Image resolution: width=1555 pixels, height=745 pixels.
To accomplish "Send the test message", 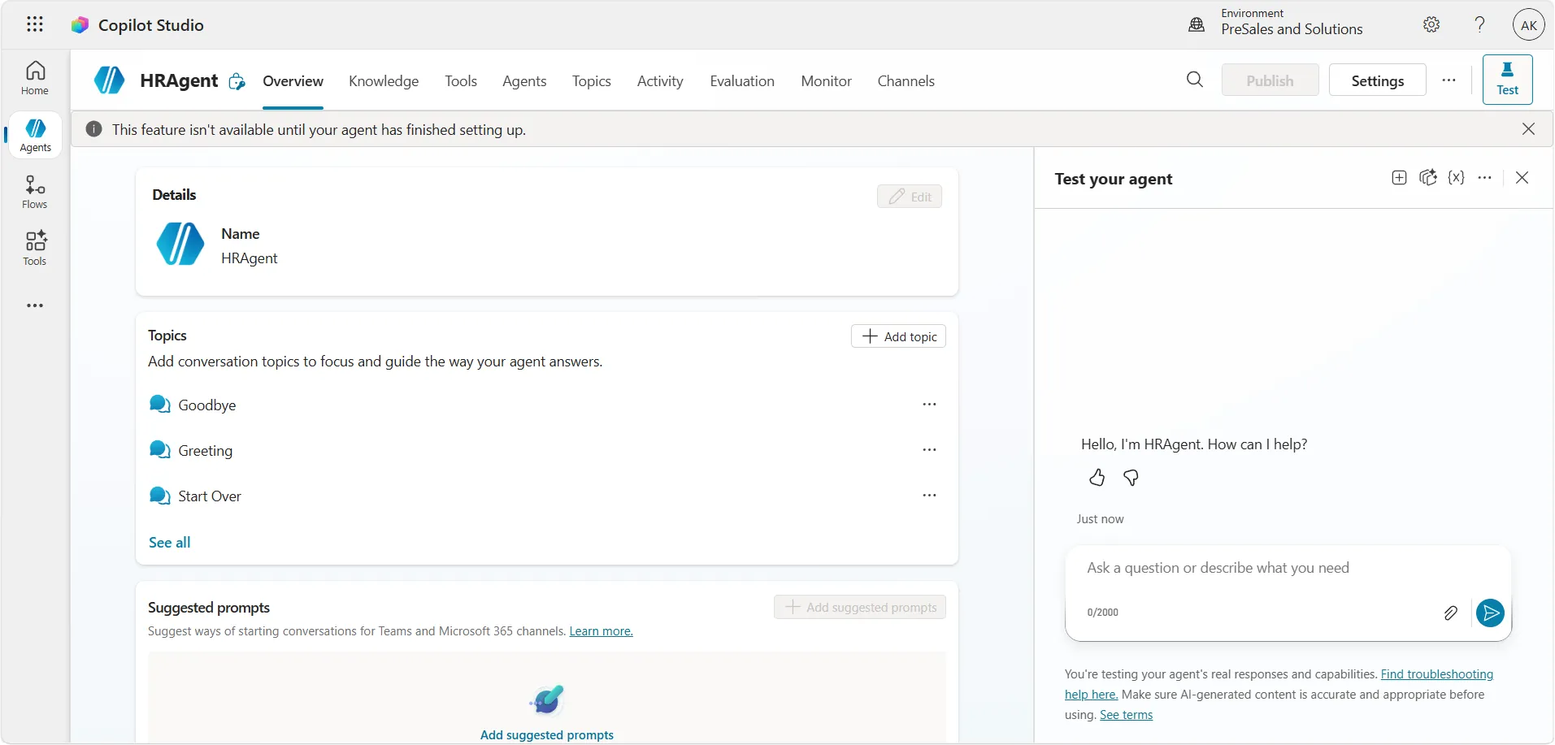I will tap(1490, 613).
